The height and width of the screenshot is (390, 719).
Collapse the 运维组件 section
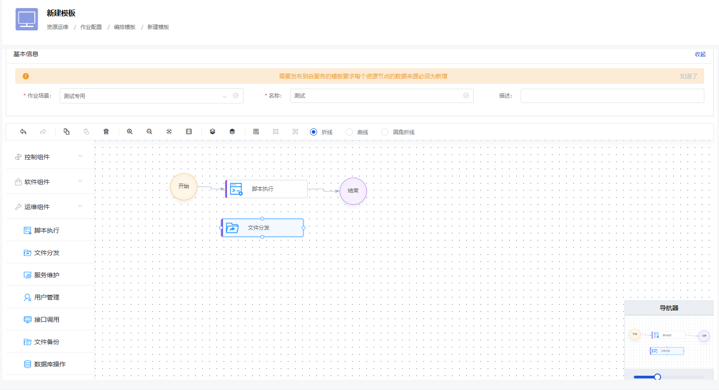50,206
